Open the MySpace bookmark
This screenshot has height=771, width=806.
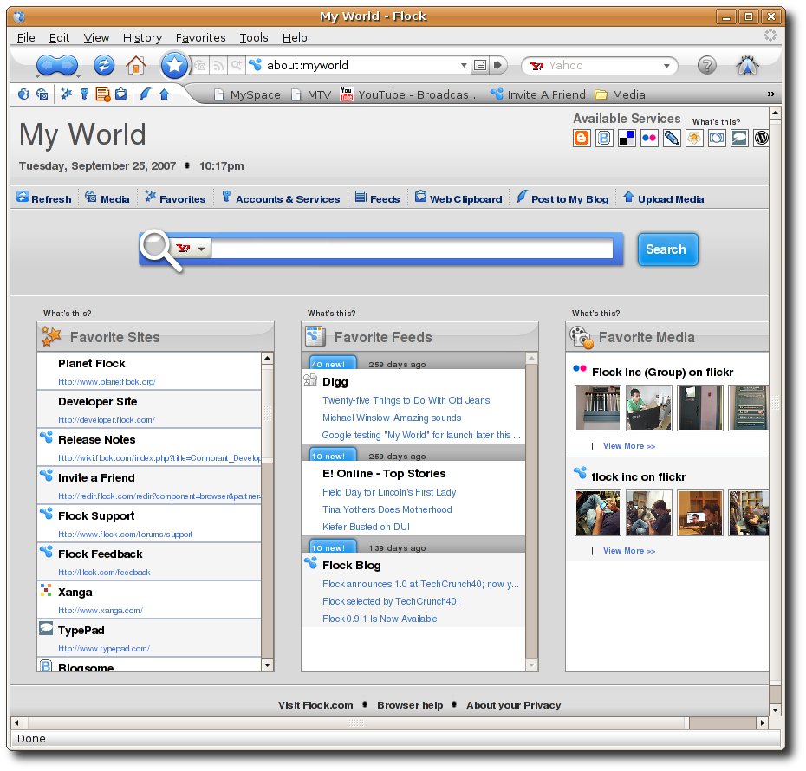247,94
